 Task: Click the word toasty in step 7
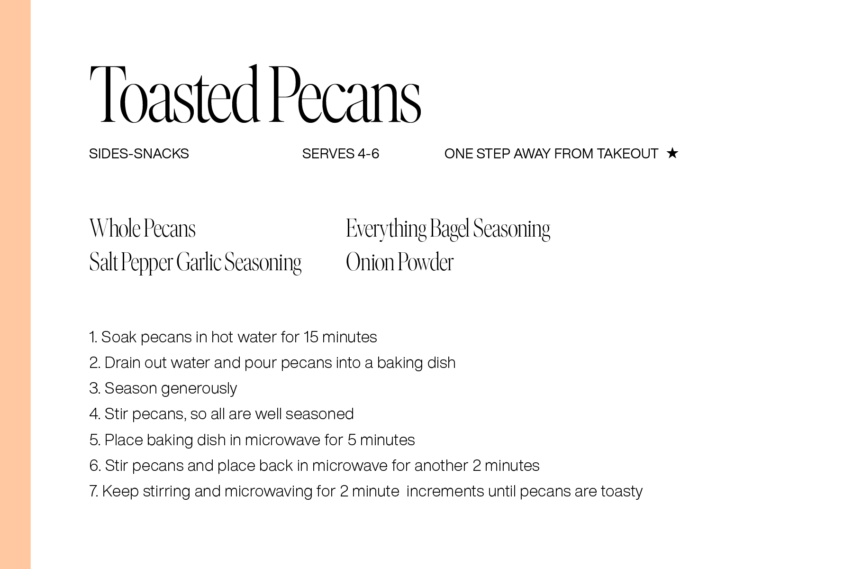tap(622, 491)
